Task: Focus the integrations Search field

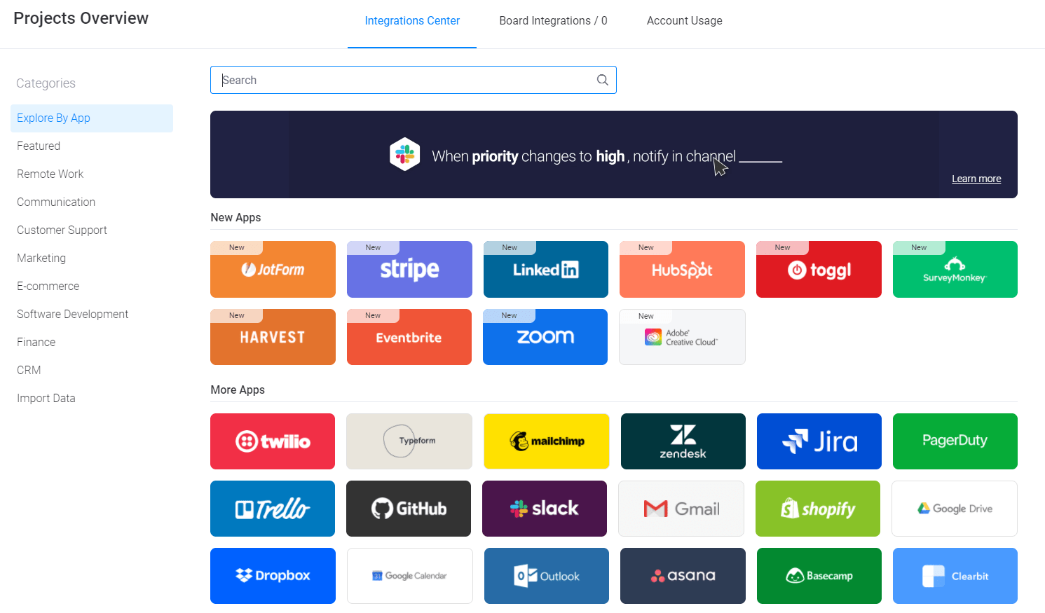Action: (x=414, y=80)
